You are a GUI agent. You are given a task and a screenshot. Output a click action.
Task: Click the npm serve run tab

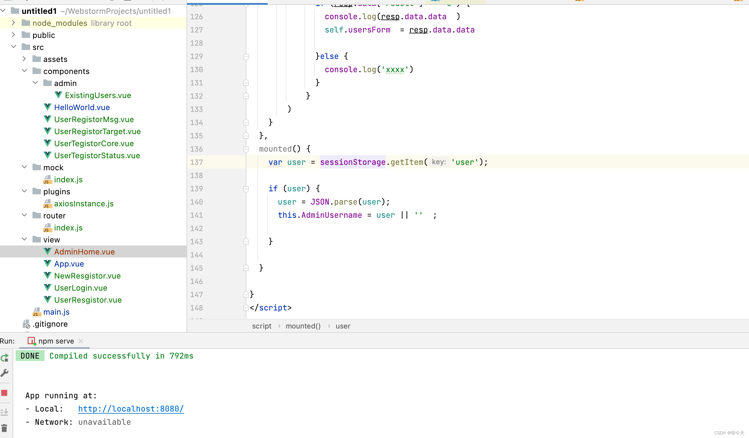55,341
